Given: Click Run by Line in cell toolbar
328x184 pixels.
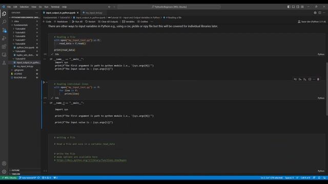Looking at the screenshot, I should pos(295,79).
